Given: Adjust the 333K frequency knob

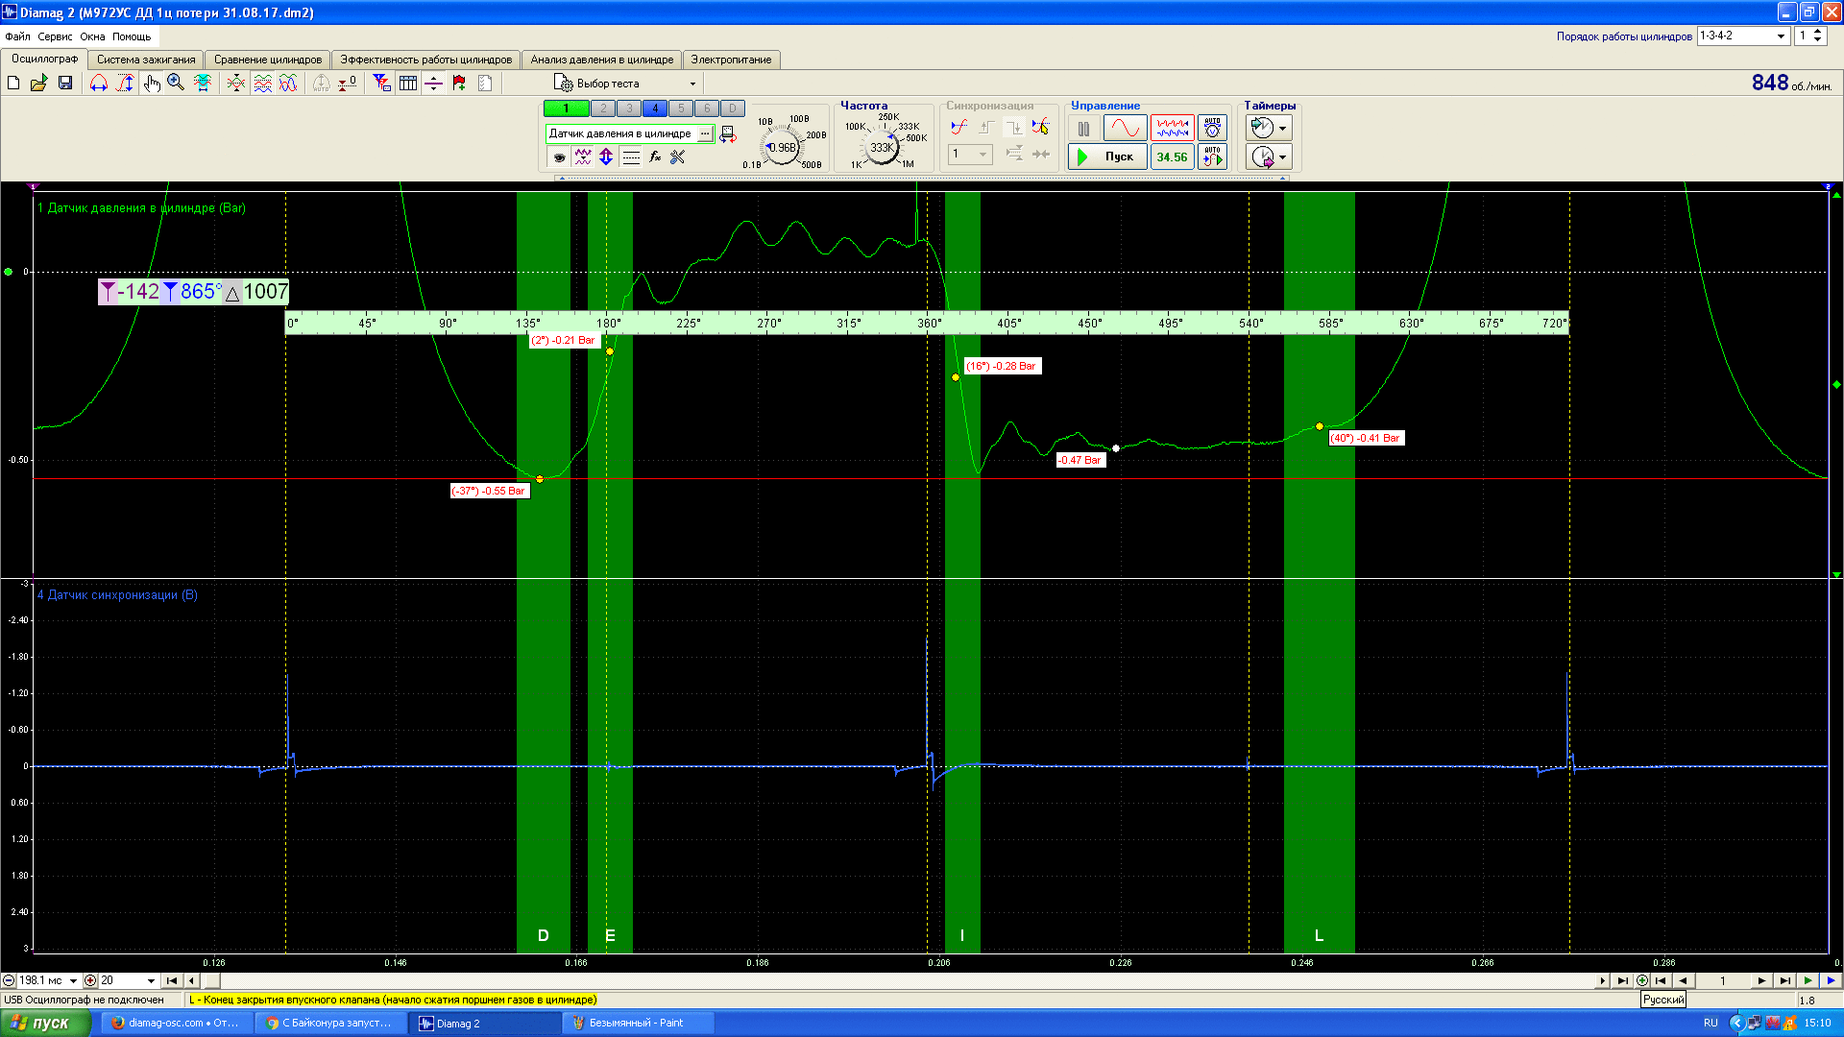Looking at the screenshot, I should [x=882, y=148].
